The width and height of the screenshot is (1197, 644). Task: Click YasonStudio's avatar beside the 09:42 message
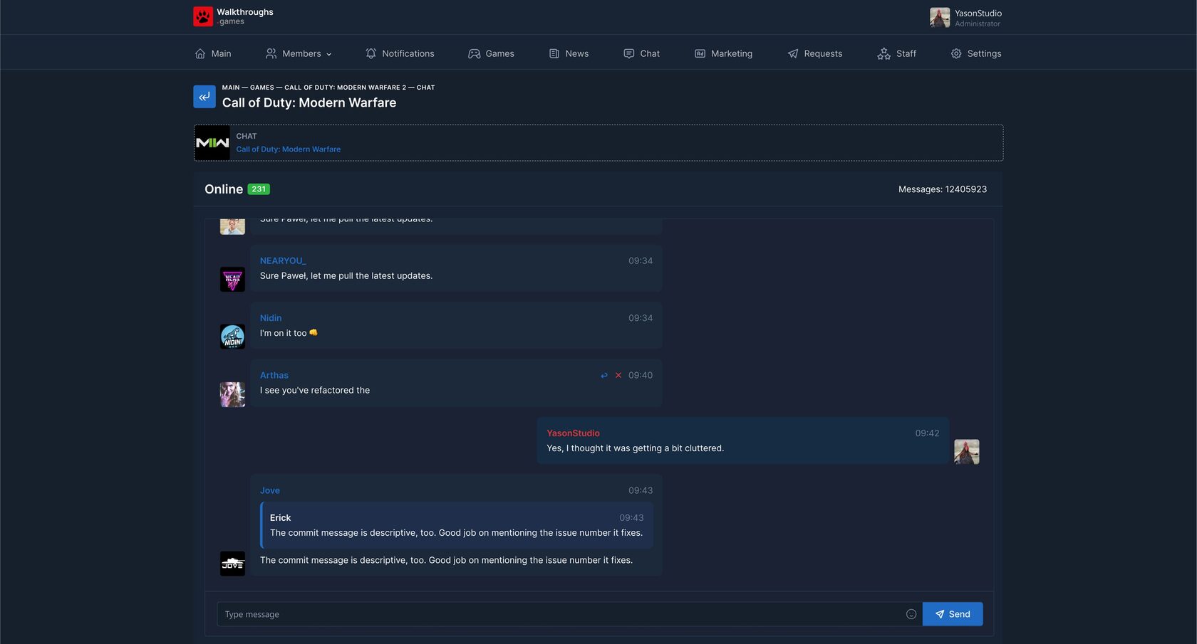(x=966, y=452)
